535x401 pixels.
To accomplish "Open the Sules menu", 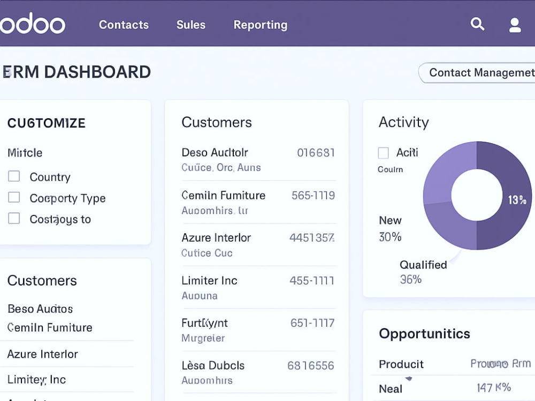I will [x=191, y=25].
